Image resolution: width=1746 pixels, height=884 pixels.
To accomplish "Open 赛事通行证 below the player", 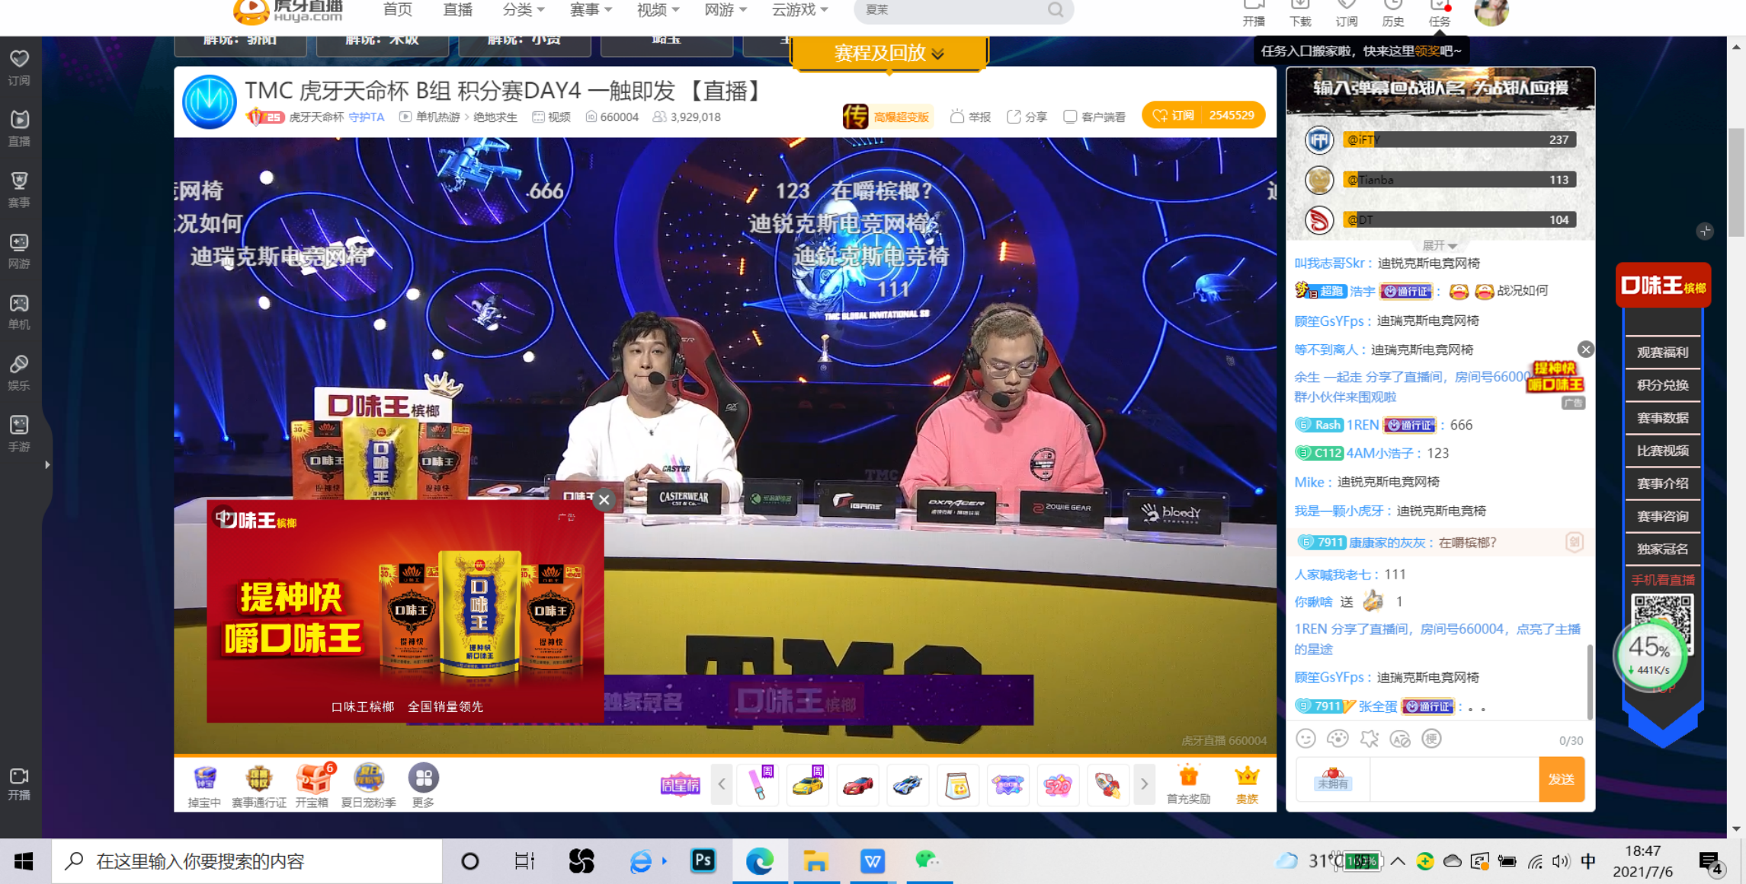I will coord(258,786).
